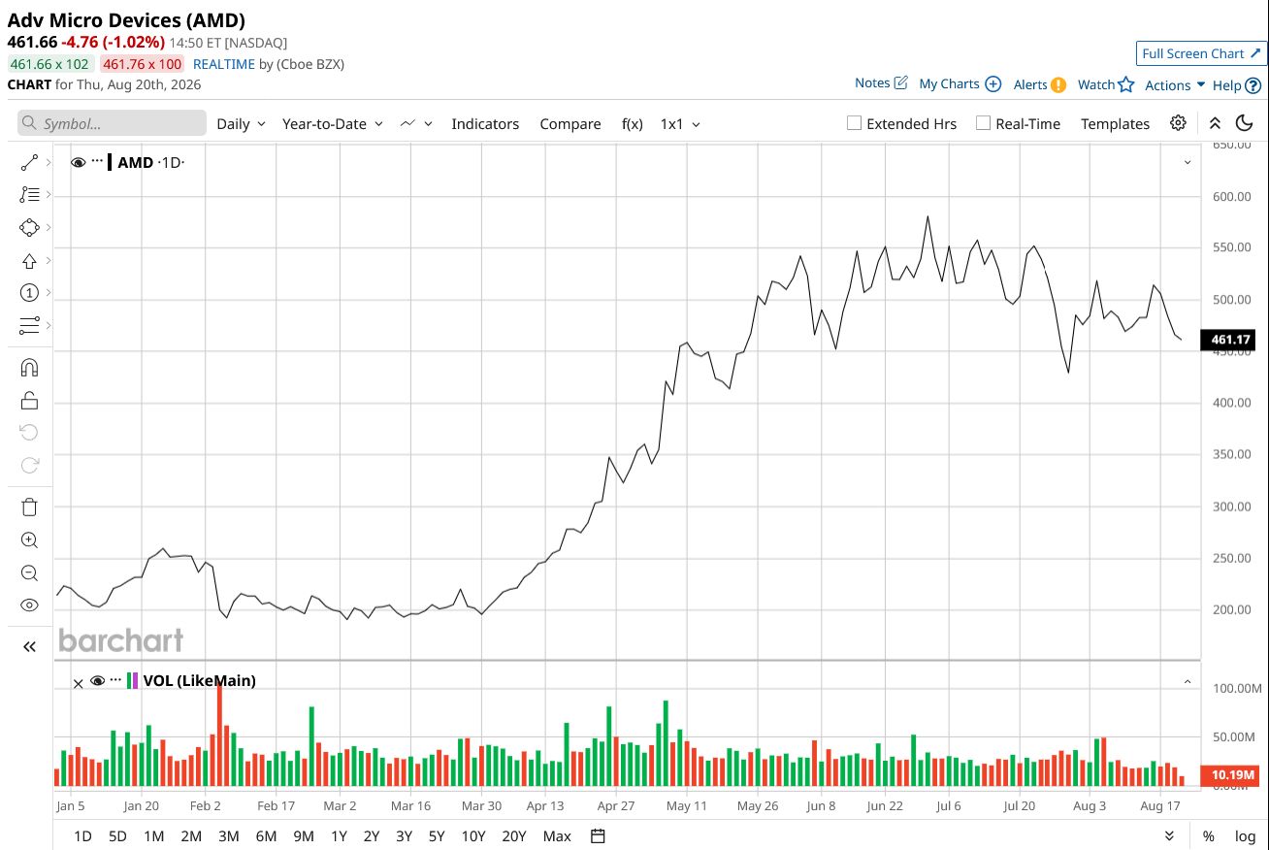Open the Fibonacci and list tools
This screenshot has height=850, width=1269.
(x=29, y=195)
